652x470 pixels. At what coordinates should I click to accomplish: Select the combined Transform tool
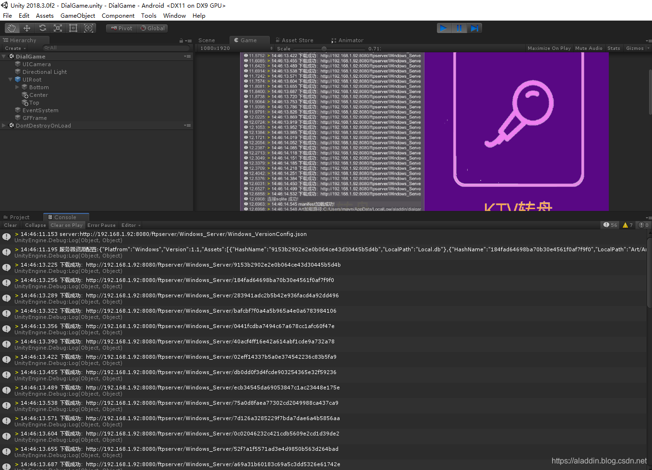(x=89, y=28)
